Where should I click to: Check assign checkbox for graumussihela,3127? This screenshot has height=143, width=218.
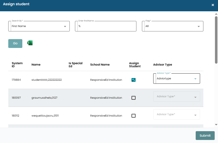134,98
